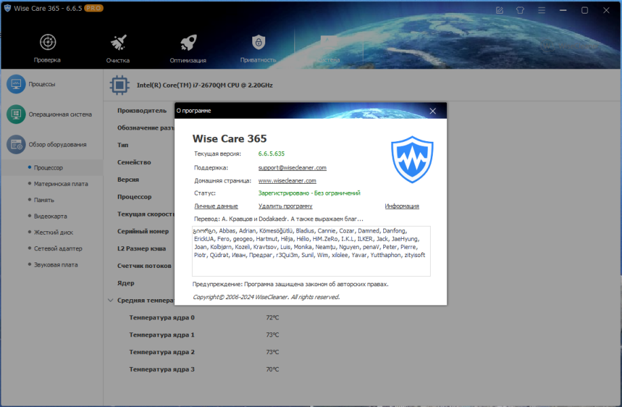Click the Счетчик потоков property label
Image resolution: width=622 pixels, height=407 pixels.
[x=144, y=266]
